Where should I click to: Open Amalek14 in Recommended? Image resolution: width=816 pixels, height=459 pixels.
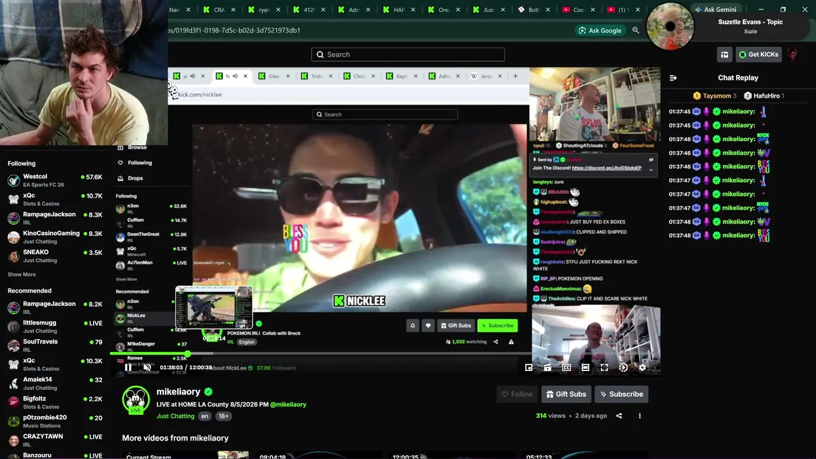click(x=55, y=383)
